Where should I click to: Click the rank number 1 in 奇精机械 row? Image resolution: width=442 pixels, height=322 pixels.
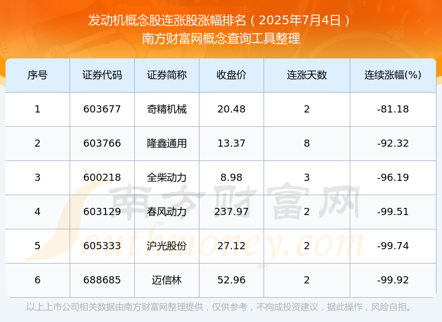[38, 109]
